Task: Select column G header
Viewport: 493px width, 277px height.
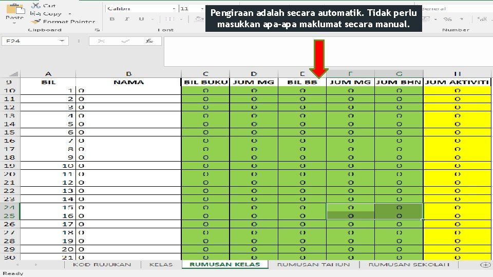Action: [x=399, y=74]
